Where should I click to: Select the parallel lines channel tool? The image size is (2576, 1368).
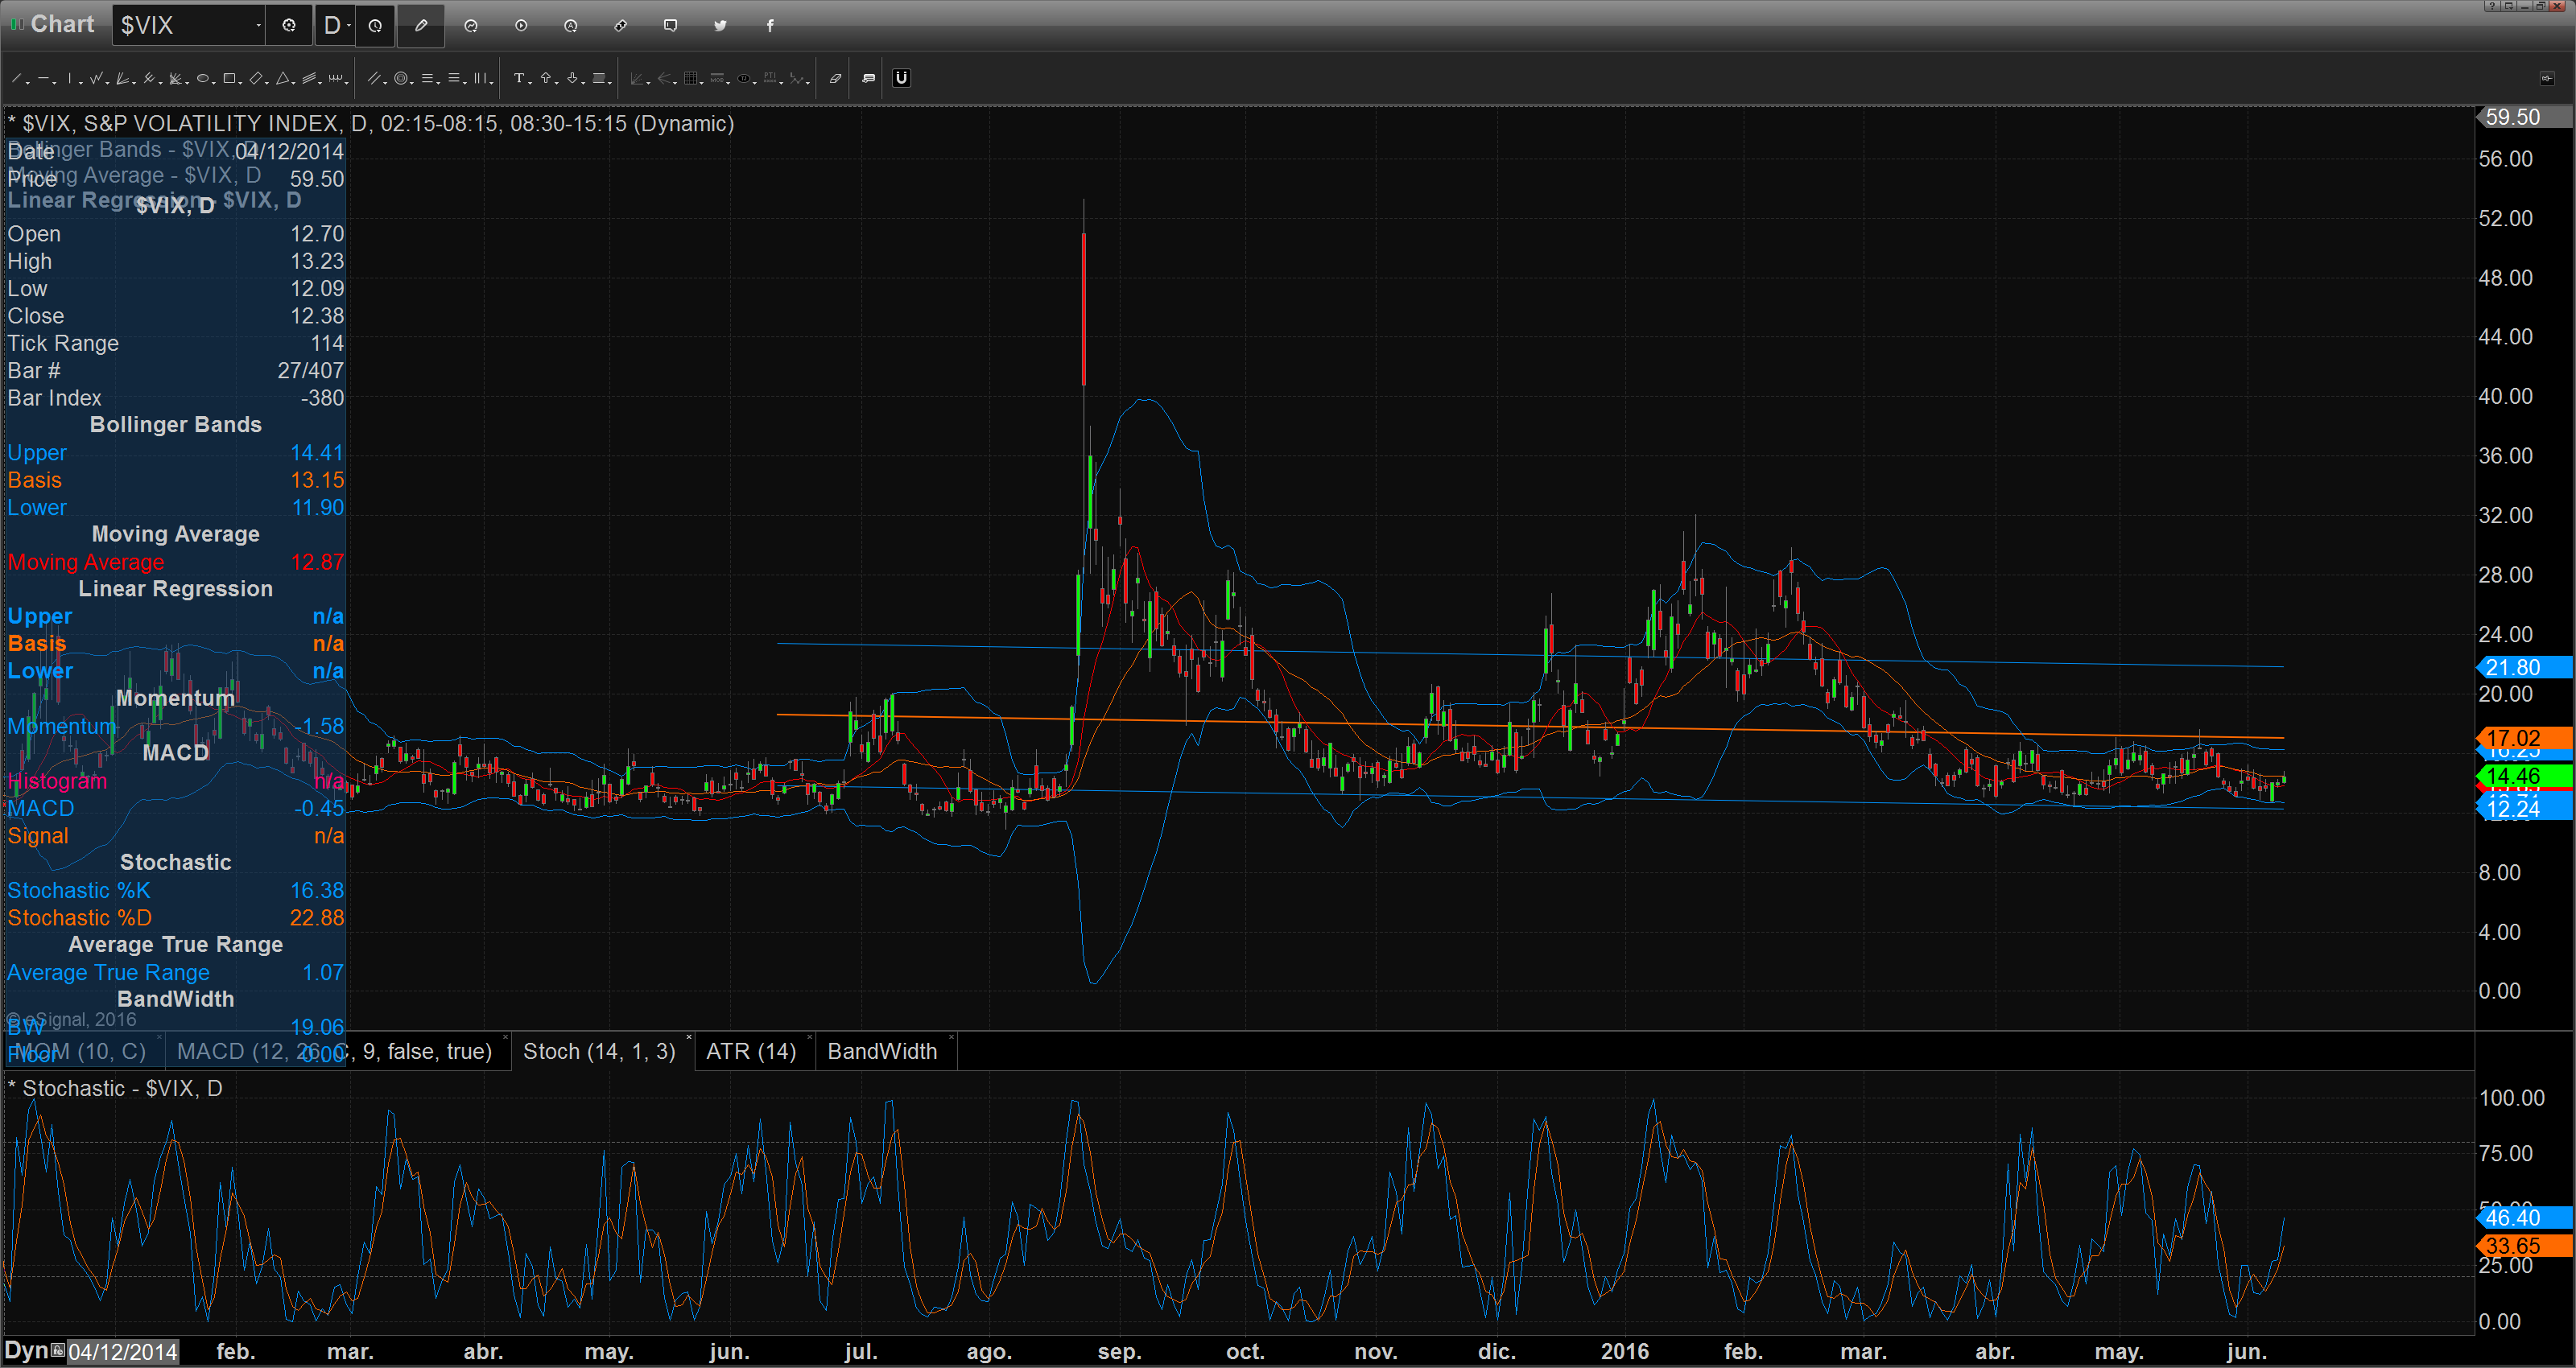(374, 78)
